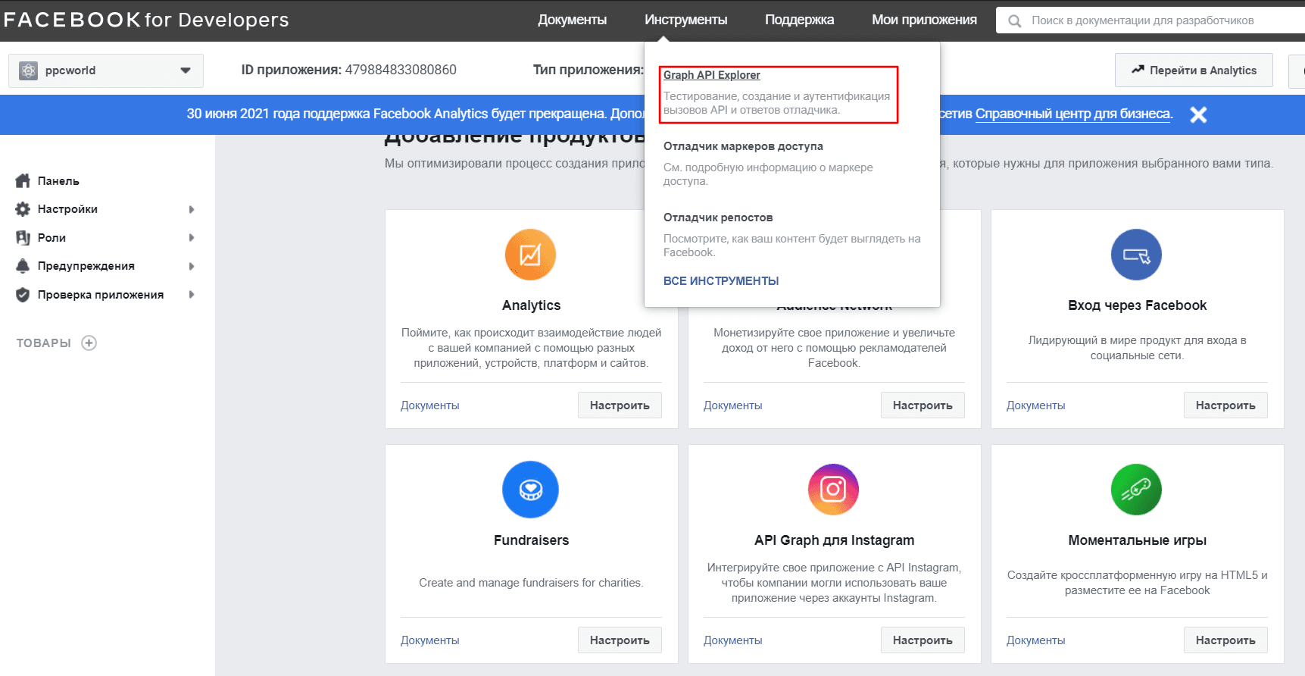
Task: Click Настроить on the Audience Network card
Action: (923, 405)
